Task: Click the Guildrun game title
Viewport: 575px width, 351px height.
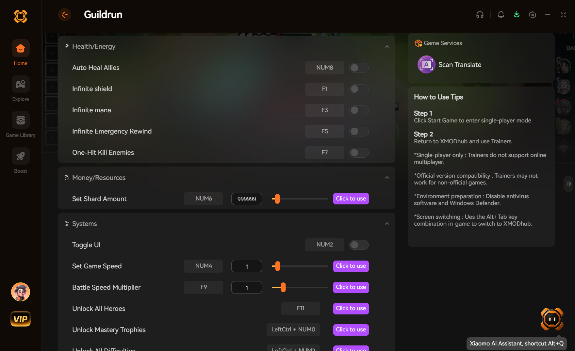Action: coord(103,15)
